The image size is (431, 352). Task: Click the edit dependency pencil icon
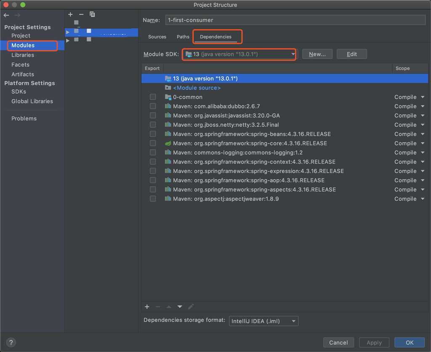click(191, 307)
